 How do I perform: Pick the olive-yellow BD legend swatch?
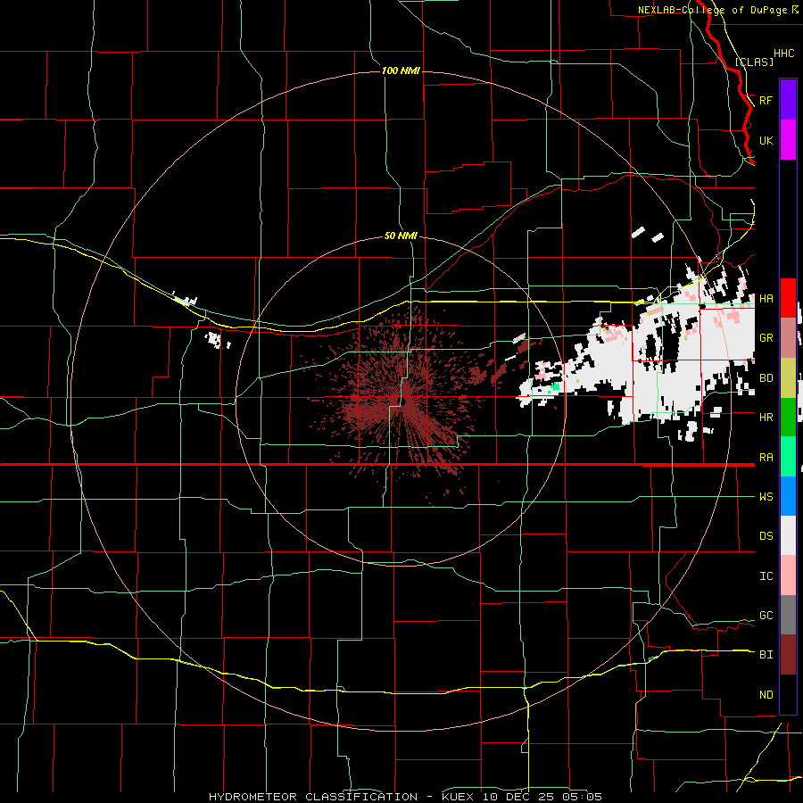(788, 378)
